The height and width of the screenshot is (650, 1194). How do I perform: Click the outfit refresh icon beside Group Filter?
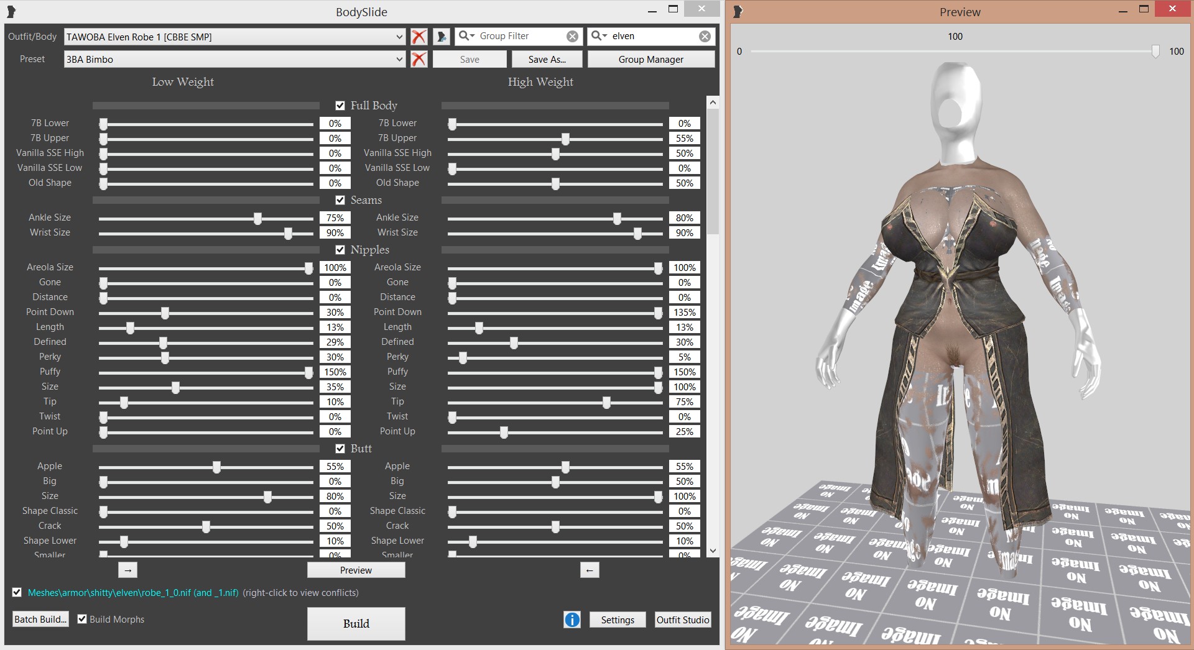pos(441,37)
